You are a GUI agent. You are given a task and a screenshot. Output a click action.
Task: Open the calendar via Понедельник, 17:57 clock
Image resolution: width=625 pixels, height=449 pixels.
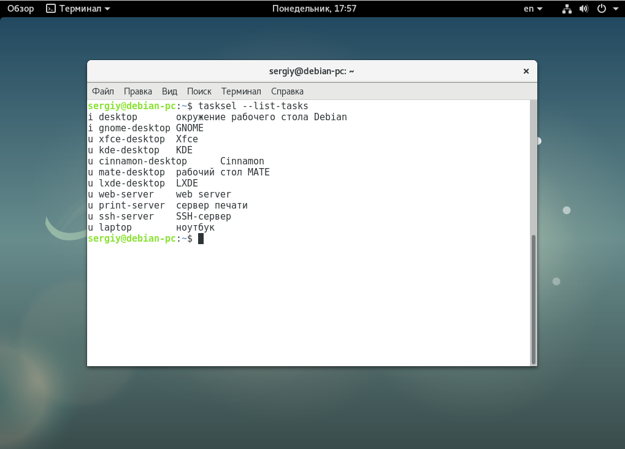(x=314, y=9)
